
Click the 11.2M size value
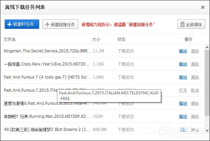[98, 51]
